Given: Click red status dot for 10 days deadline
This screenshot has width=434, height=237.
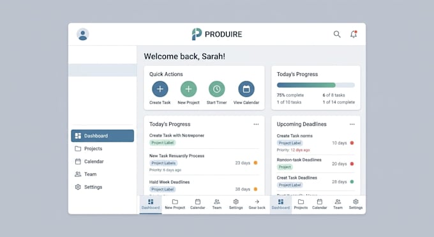Looking at the screenshot, I should pos(352,143).
